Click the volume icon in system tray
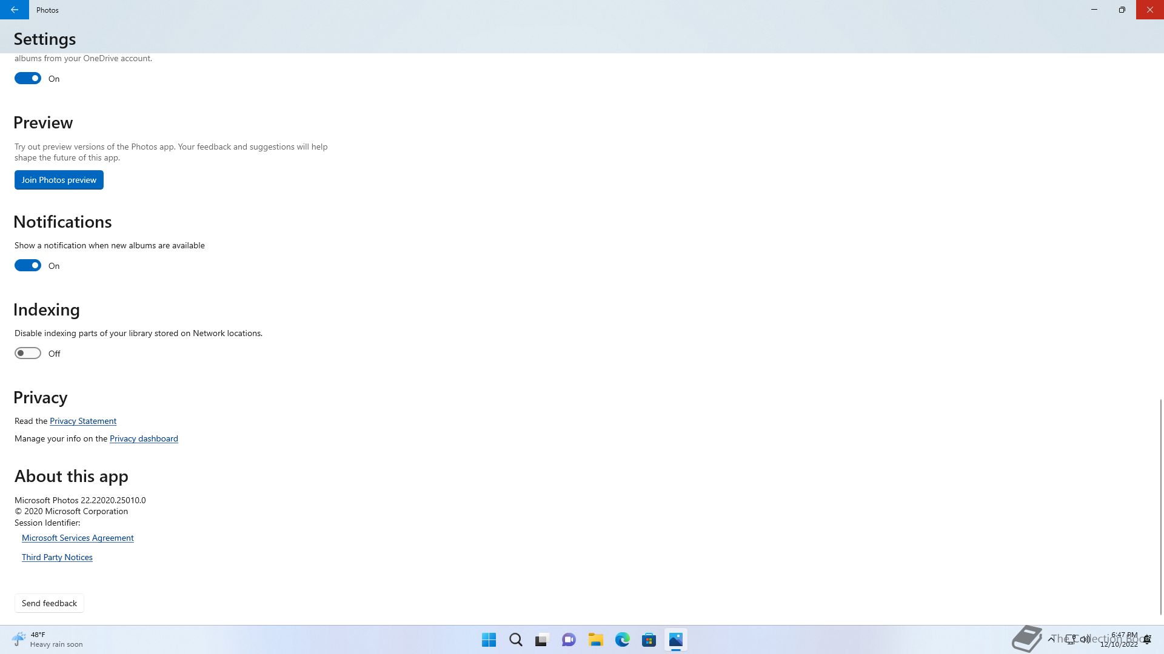This screenshot has width=1164, height=654. pos(1085,639)
